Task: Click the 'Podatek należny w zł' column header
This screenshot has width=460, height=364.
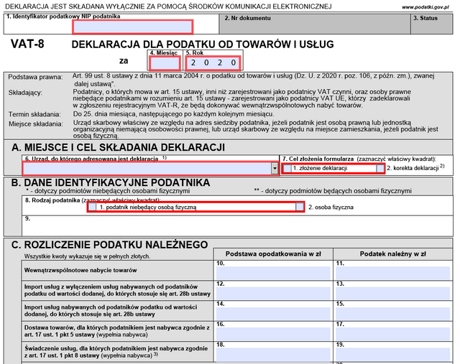Action: [393, 254]
